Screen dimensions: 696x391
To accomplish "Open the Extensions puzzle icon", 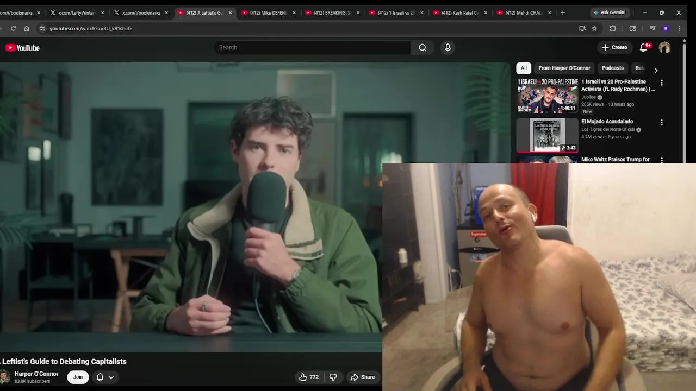I will 613,28.
